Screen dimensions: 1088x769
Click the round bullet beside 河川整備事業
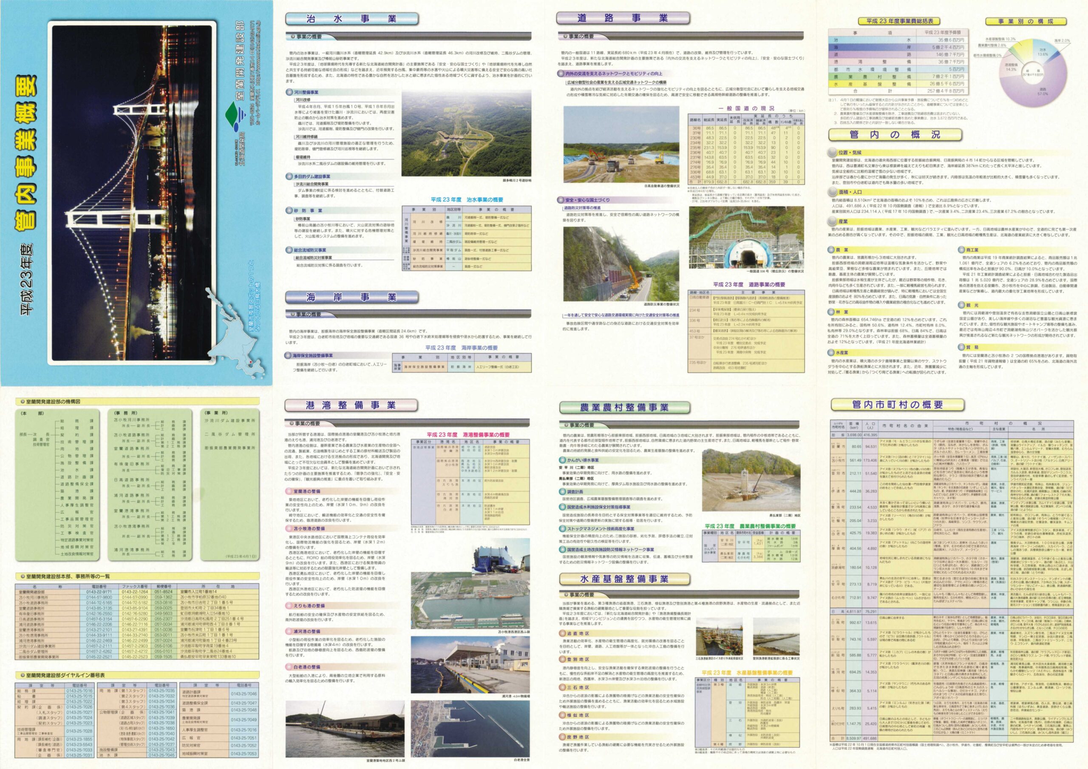[x=289, y=92]
